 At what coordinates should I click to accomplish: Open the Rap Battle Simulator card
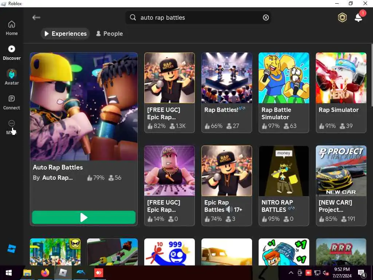(x=284, y=93)
